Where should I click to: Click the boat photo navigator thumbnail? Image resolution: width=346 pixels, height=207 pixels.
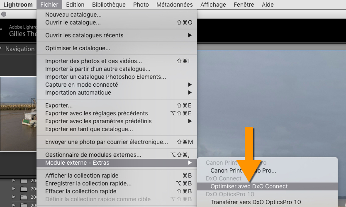point(18,114)
